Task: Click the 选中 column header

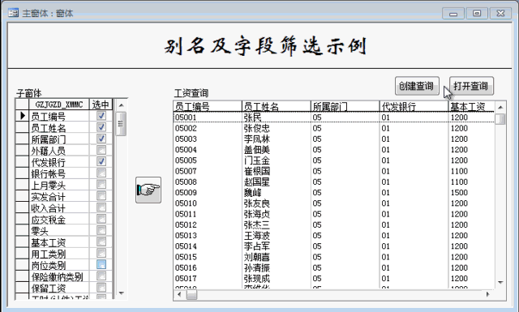Action: tap(101, 105)
